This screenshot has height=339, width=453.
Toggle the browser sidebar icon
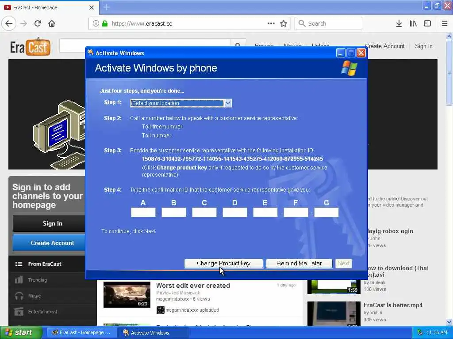pyautogui.click(x=427, y=24)
